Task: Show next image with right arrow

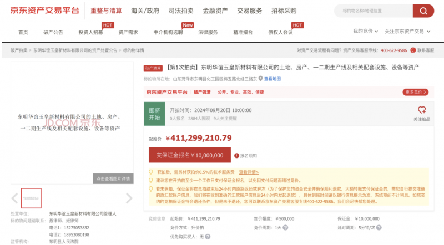Action: pos(129,198)
